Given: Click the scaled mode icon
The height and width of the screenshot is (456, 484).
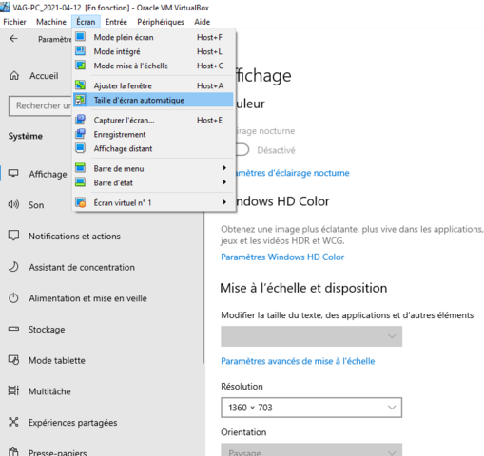Looking at the screenshot, I should [80, 66].
